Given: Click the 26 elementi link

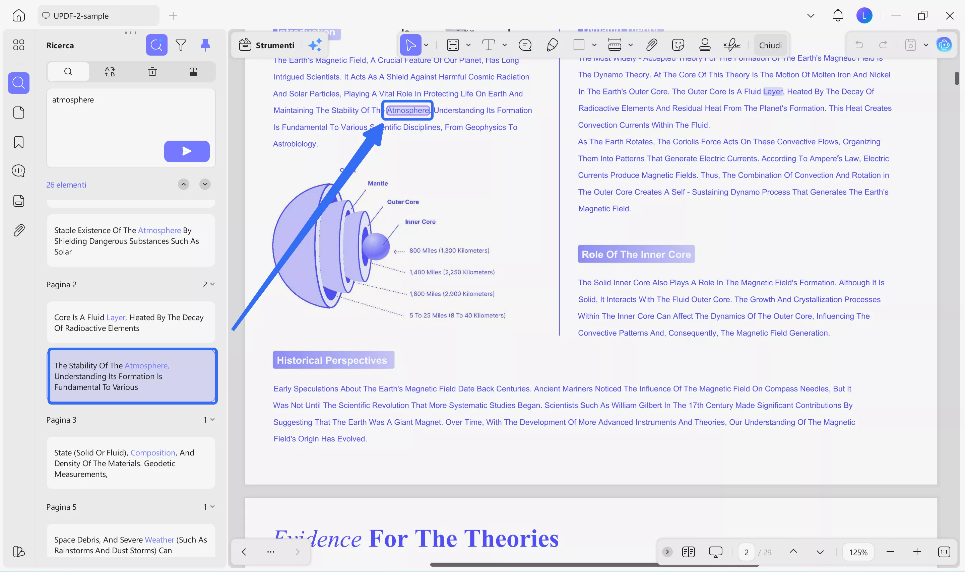Looking at the screenshot, I should pos(66,185).
